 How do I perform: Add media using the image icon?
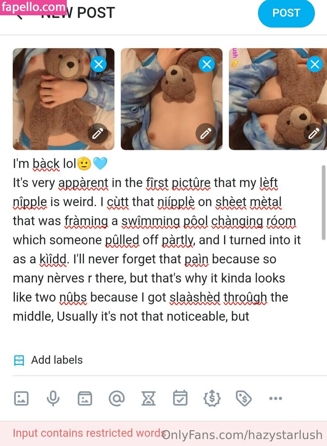coord(21,398)
